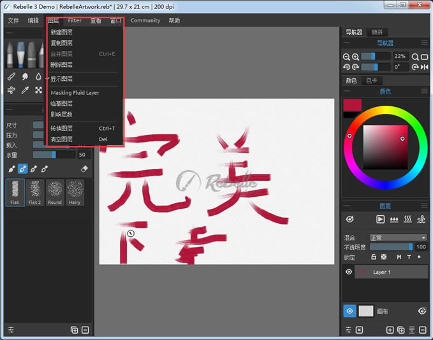Reset zoom with right magnifier icon
The image size is (433, 340).
pos(415,57)
